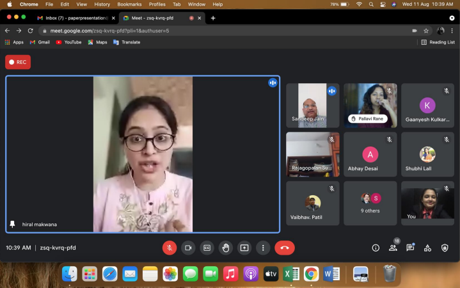Open Microsoft Word from the Dock

click(331, 274)
